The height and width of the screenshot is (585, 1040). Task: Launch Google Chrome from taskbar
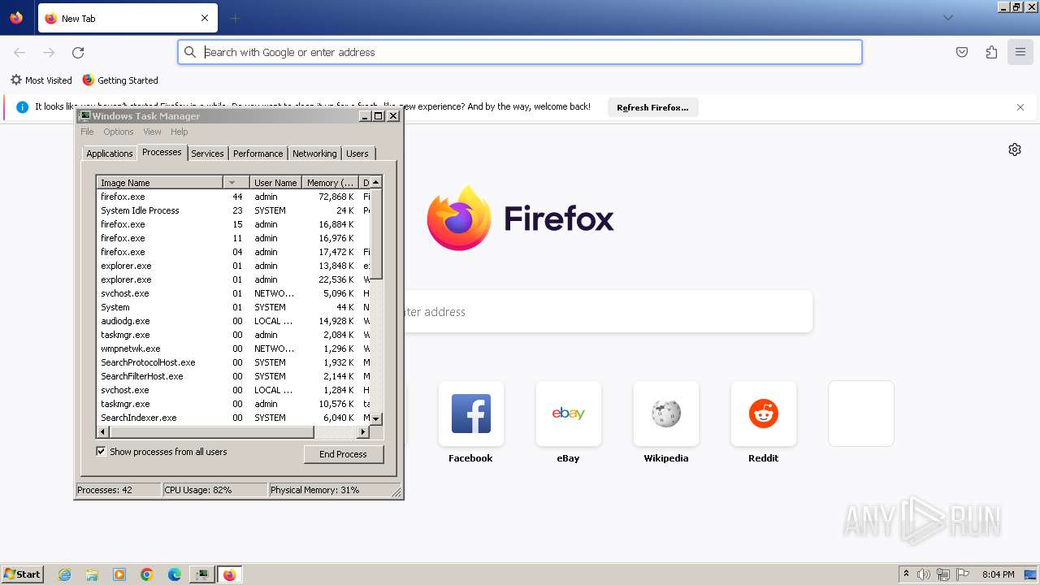pyautogui.click(x=147, y=574)
